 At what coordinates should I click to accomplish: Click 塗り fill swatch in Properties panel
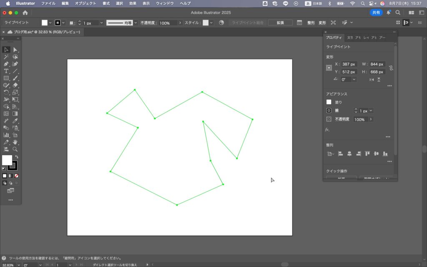329,102
